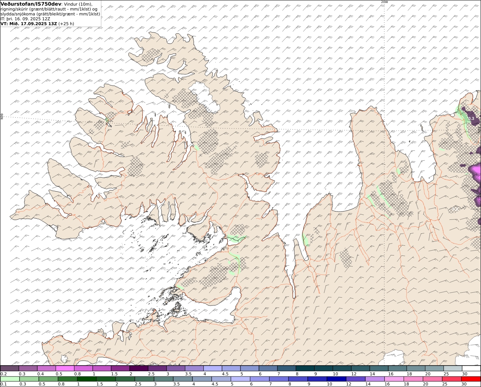Screen dimensions: 481x387
Task: Select the 1.5 magenta swatch in upper legend
Action: (x=120, y=368)
